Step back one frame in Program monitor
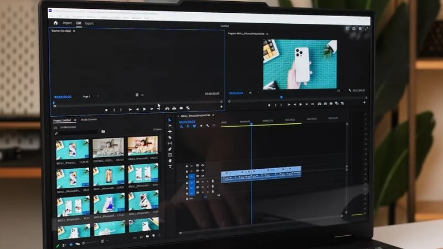 pos(295,105)
